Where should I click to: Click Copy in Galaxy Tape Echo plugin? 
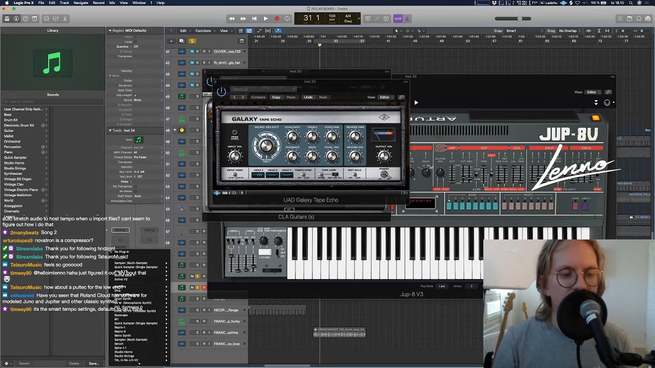coord(276,97)
